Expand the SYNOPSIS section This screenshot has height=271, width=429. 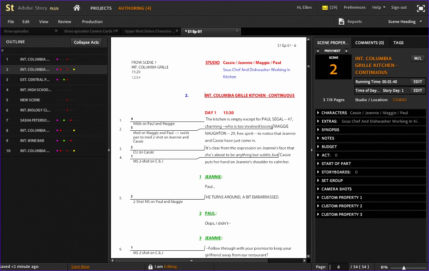point(330,130)
